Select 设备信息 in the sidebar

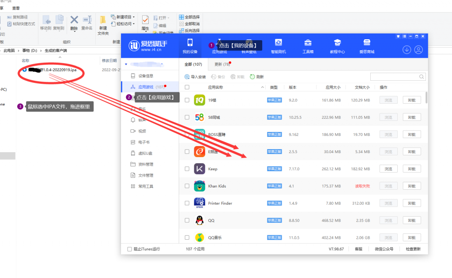click(150, 76)
